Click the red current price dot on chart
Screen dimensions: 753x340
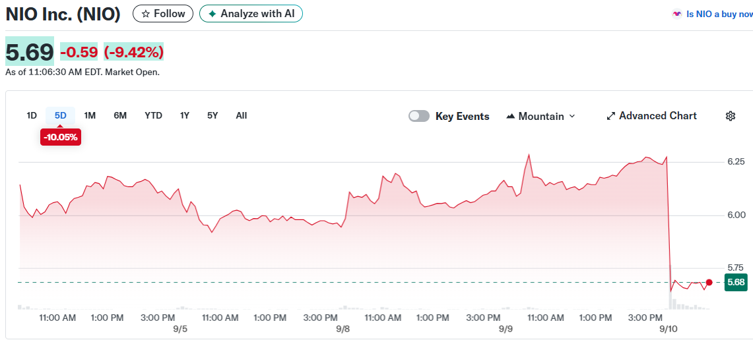709,282
